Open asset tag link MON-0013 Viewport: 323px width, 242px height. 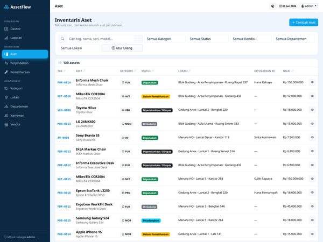point(64,124)
